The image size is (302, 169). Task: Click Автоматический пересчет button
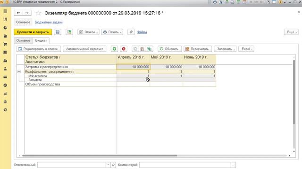[x=84, y=49]
